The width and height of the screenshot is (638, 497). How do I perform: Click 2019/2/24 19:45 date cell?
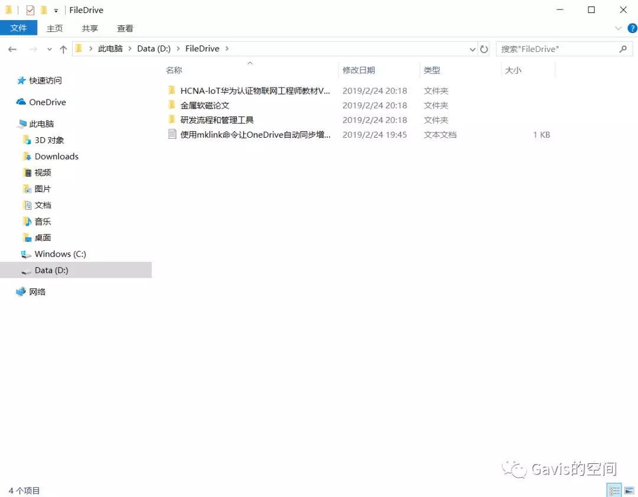tap(375, 135)
